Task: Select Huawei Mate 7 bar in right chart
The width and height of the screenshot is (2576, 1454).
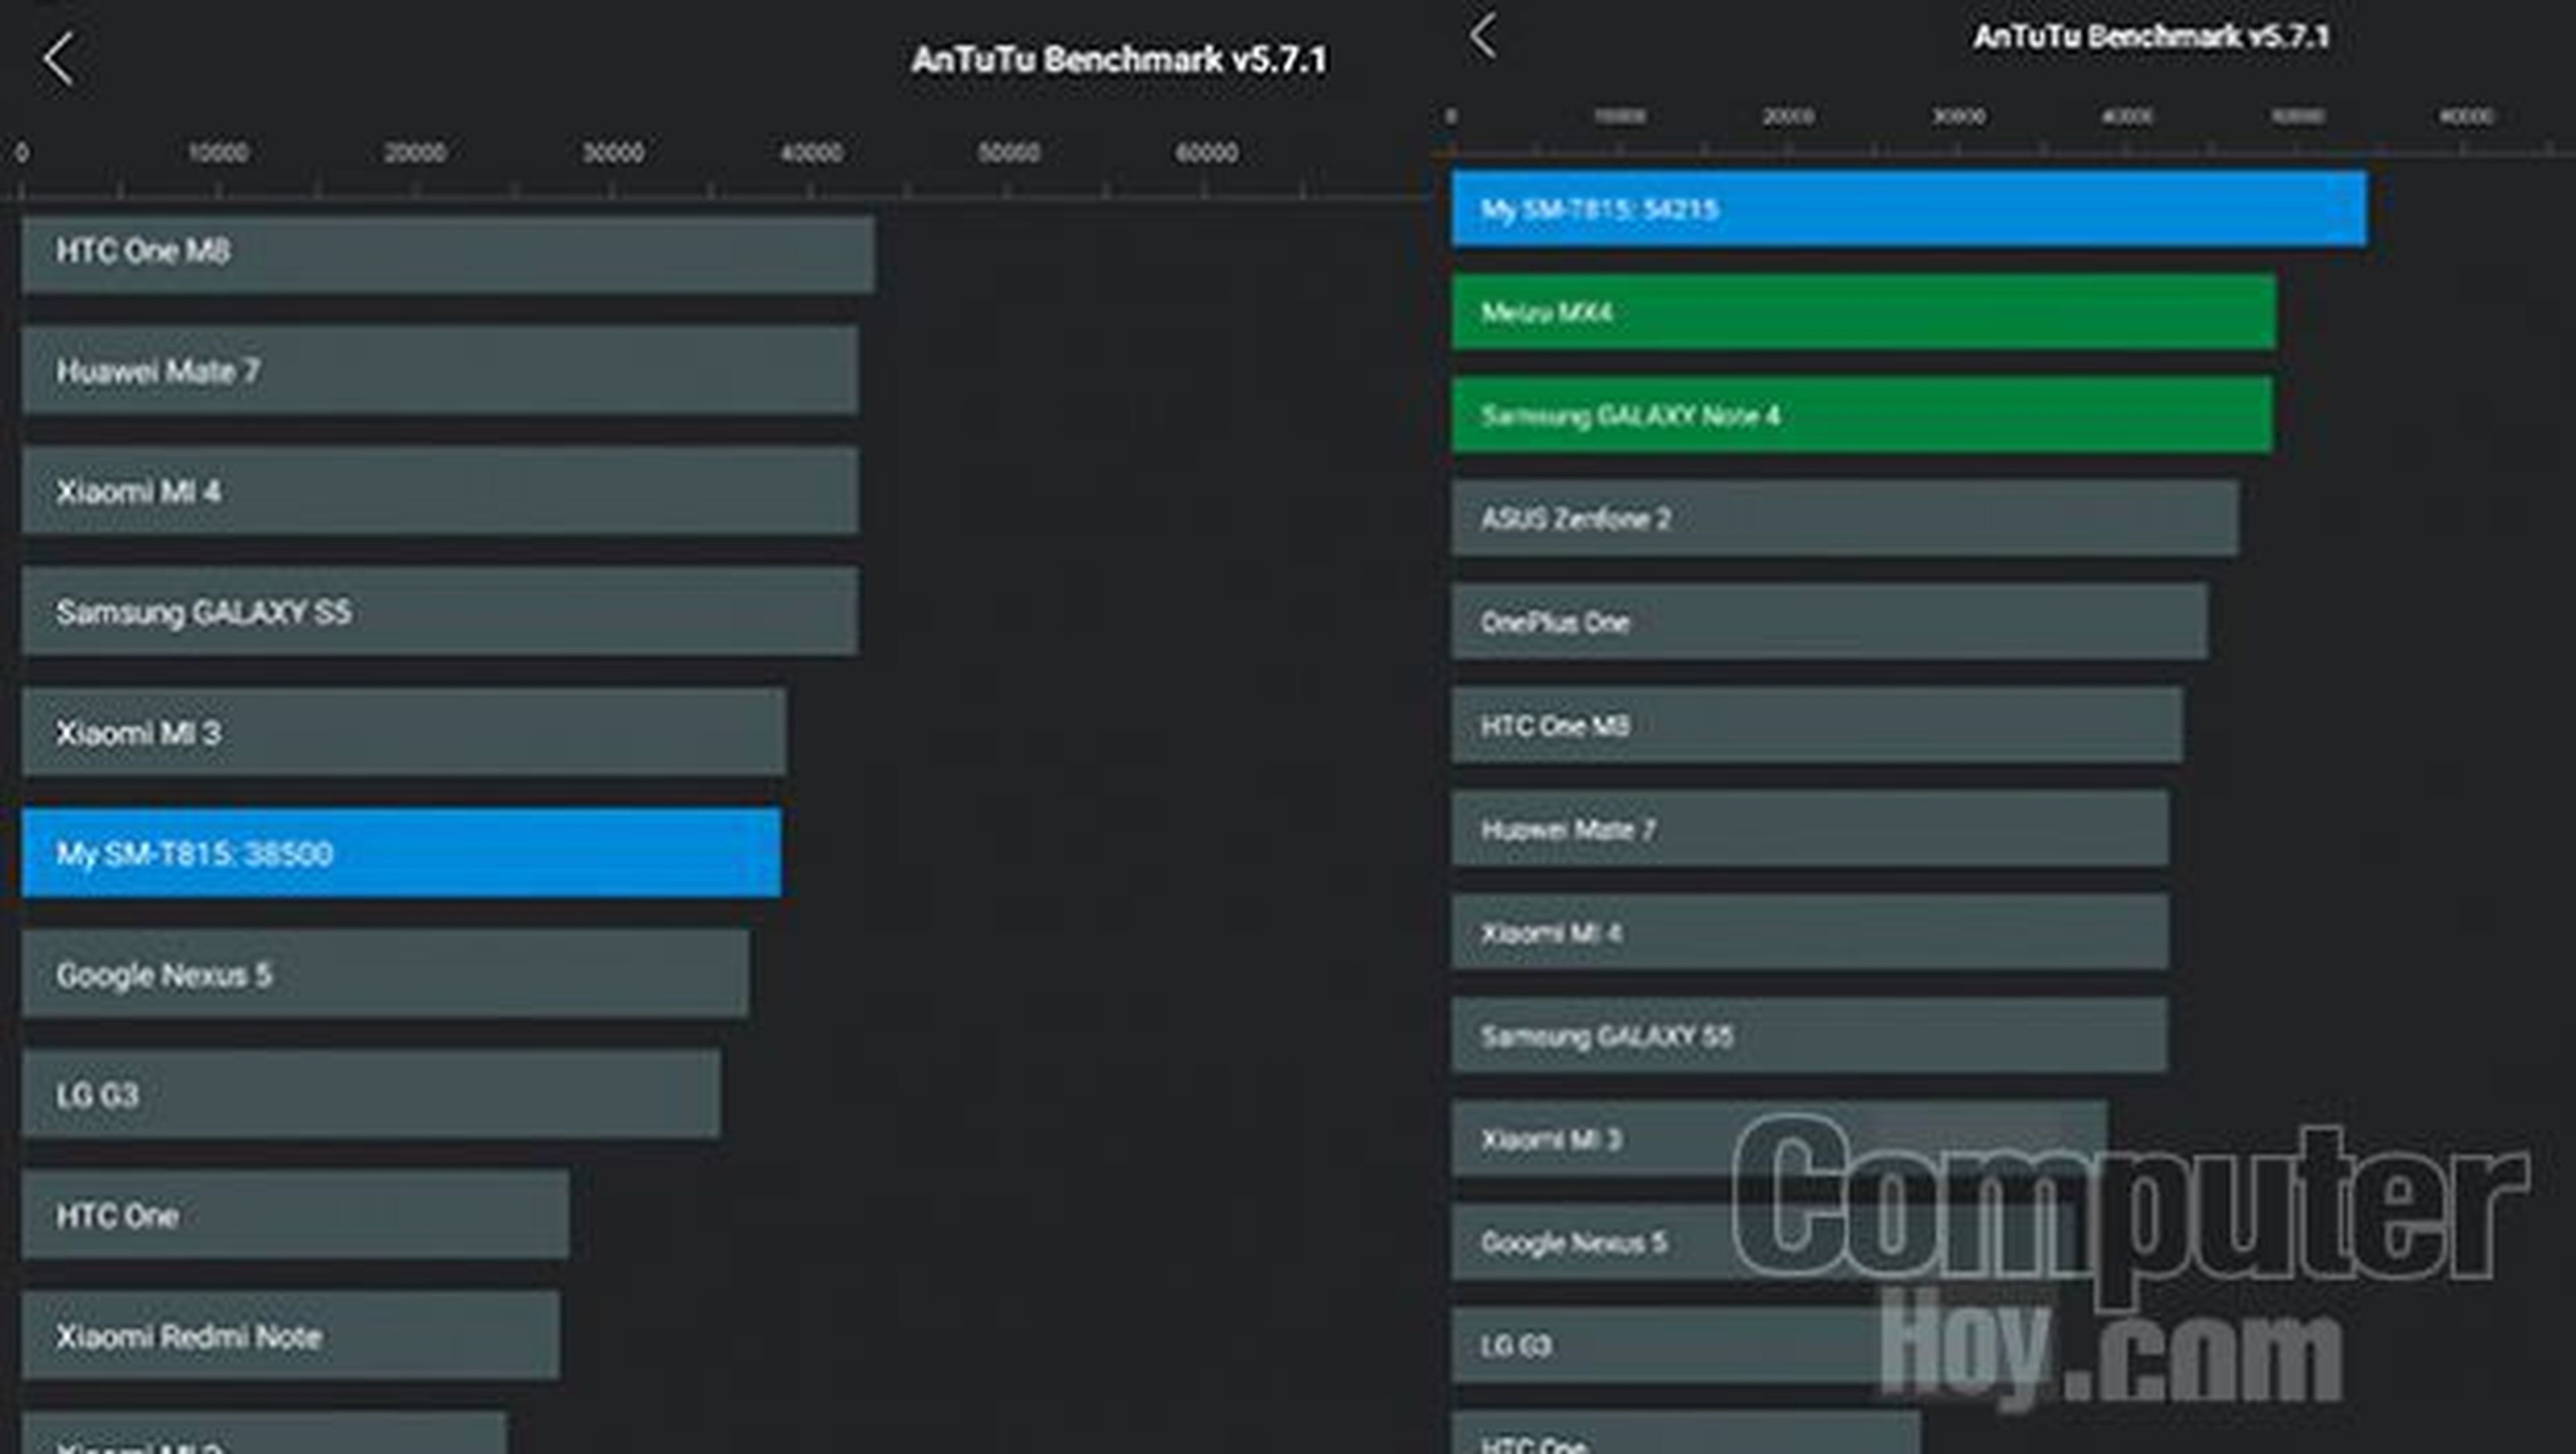Action: [x=1810, y=829]
